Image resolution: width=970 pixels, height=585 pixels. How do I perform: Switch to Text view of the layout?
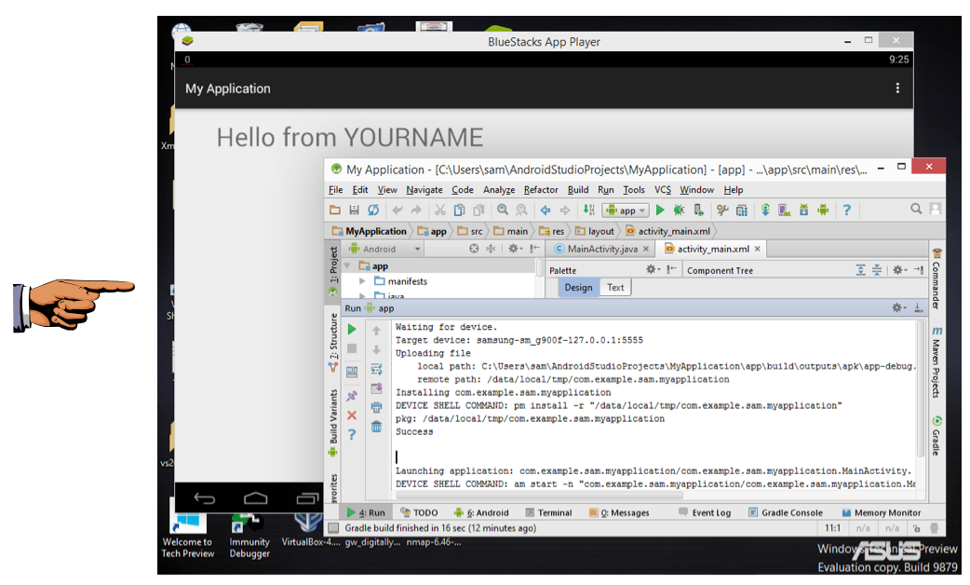615,288
